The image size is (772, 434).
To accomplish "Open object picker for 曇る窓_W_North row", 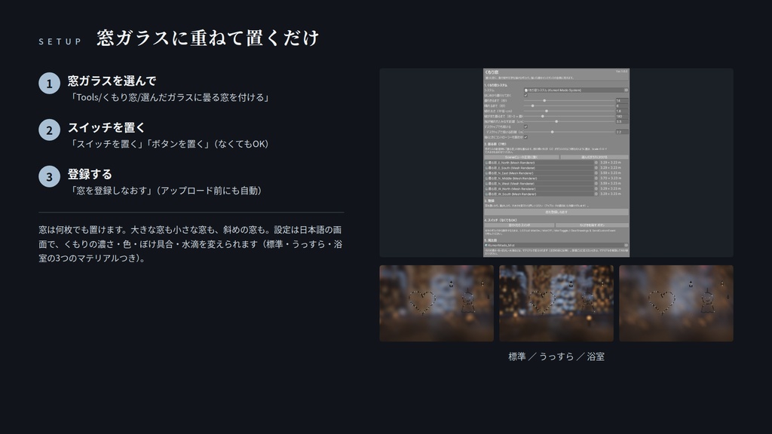I will 596,189.
